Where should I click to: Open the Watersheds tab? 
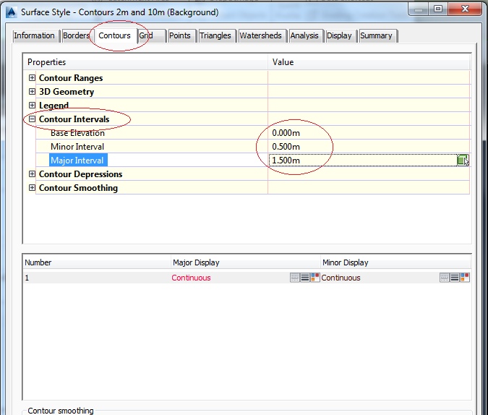click(x=260, y=35)
